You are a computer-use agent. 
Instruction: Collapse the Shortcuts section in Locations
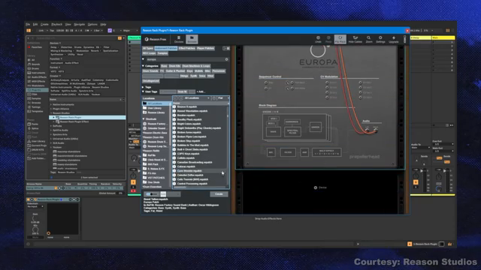144,119
